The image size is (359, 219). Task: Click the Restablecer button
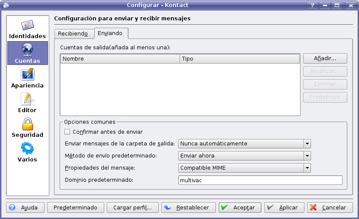click(x=189, y=208)
